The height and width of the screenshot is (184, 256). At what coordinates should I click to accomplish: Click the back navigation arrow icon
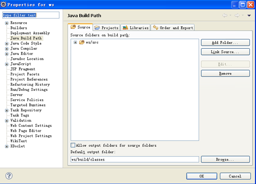coord(225,16)
